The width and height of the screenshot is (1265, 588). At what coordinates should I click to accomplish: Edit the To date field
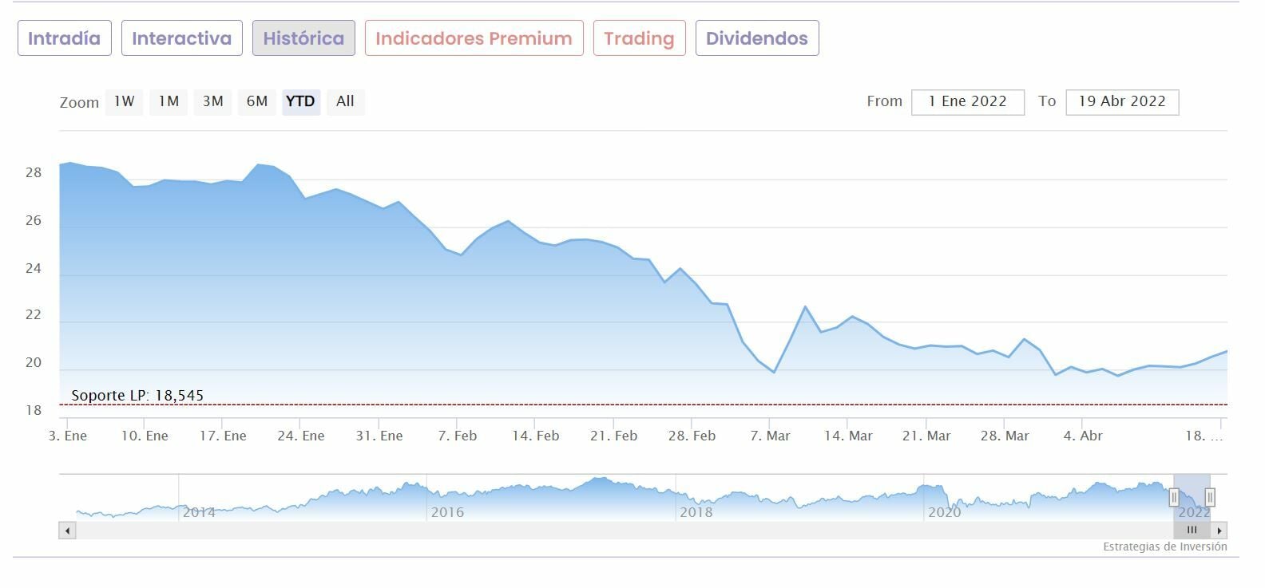(1121, 102)
